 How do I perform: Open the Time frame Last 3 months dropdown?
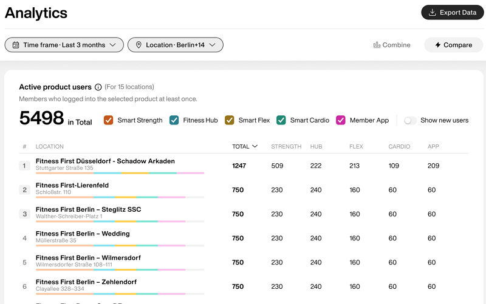click(64, 45)
